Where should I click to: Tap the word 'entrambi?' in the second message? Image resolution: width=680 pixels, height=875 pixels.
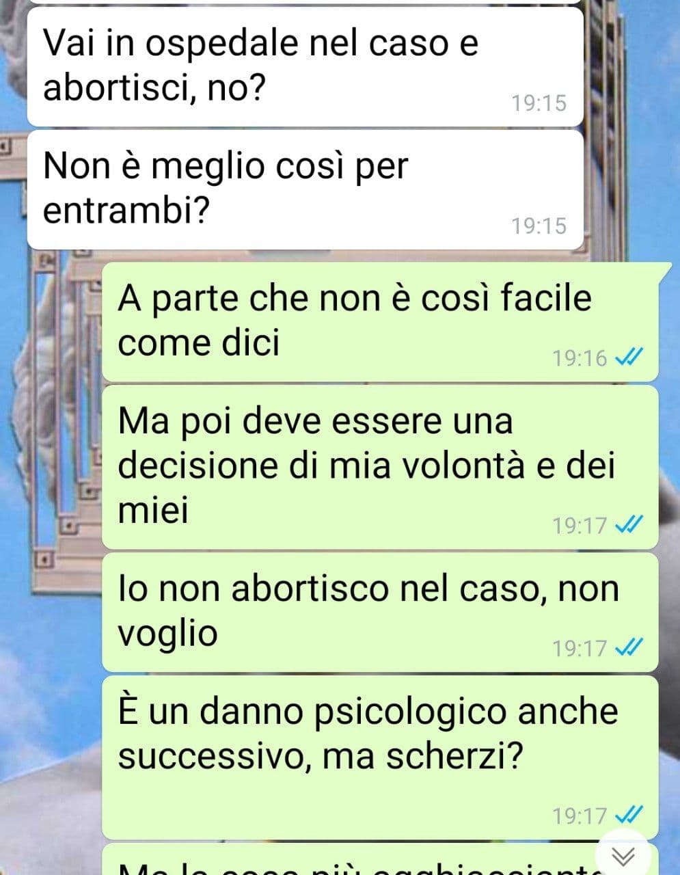(x=126, y=212)
